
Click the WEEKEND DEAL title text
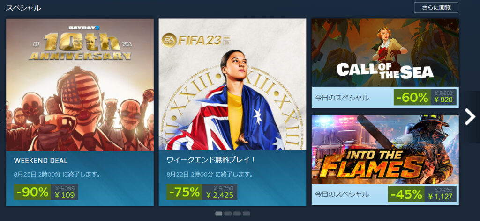41,161
